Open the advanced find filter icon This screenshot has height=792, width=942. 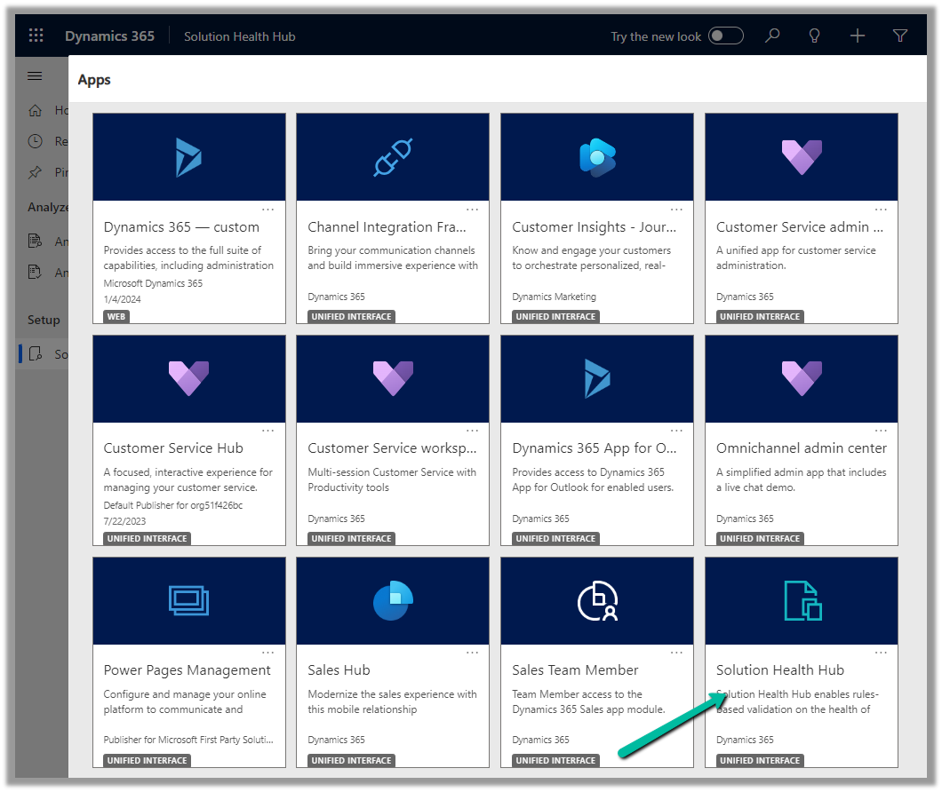(x=899, y=36)
